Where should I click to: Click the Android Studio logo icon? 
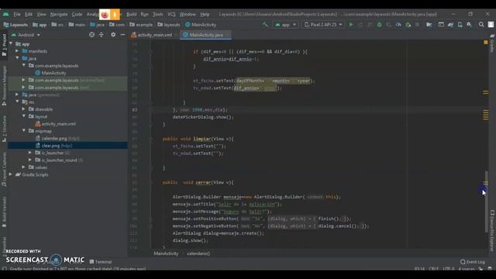(6, 14)
